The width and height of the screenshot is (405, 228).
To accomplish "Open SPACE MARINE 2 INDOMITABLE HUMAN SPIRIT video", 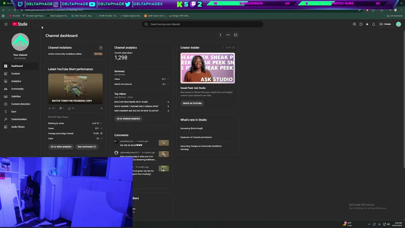I will [136, 106].
